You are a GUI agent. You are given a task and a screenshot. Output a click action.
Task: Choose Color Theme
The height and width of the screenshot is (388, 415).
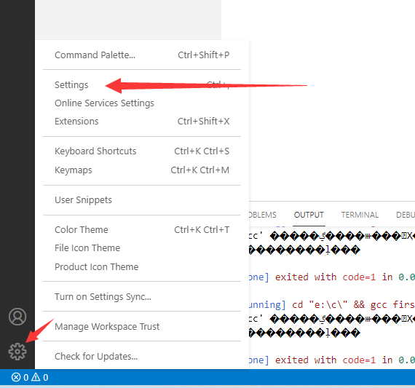click(142, 230)
